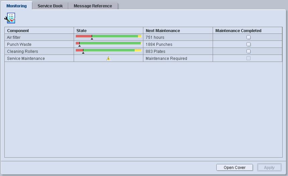Open the Message Reference tab
The height and width of the screenshot is (176, 288).
click(93, 6)
